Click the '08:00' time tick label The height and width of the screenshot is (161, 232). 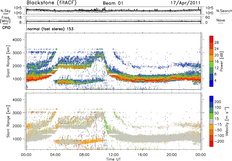coord(84,155)
